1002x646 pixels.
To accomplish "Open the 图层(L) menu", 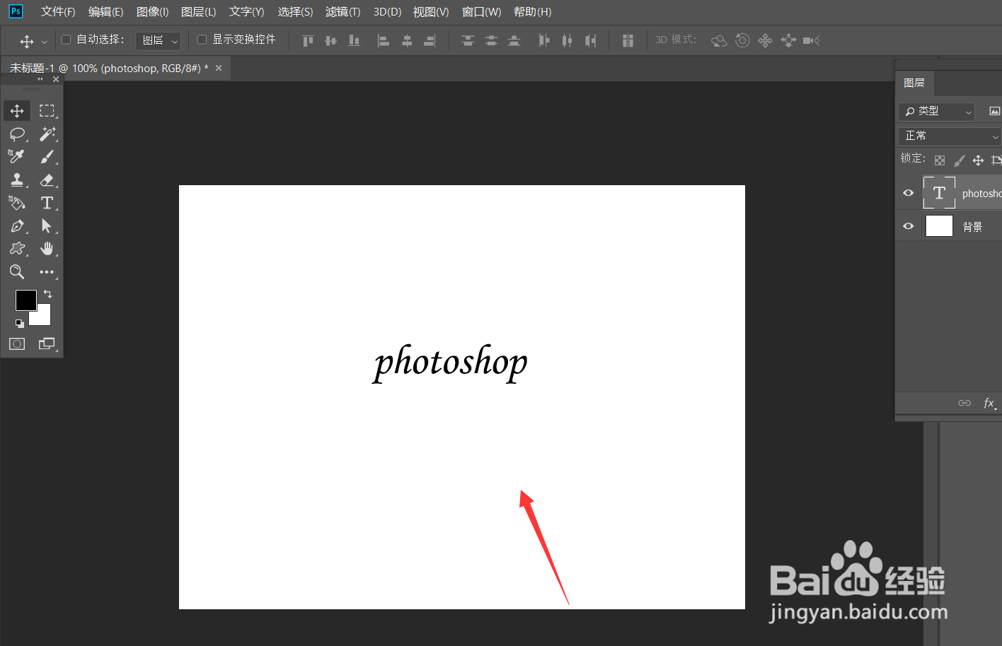I will pyautogui.click(x=199, y=12).
